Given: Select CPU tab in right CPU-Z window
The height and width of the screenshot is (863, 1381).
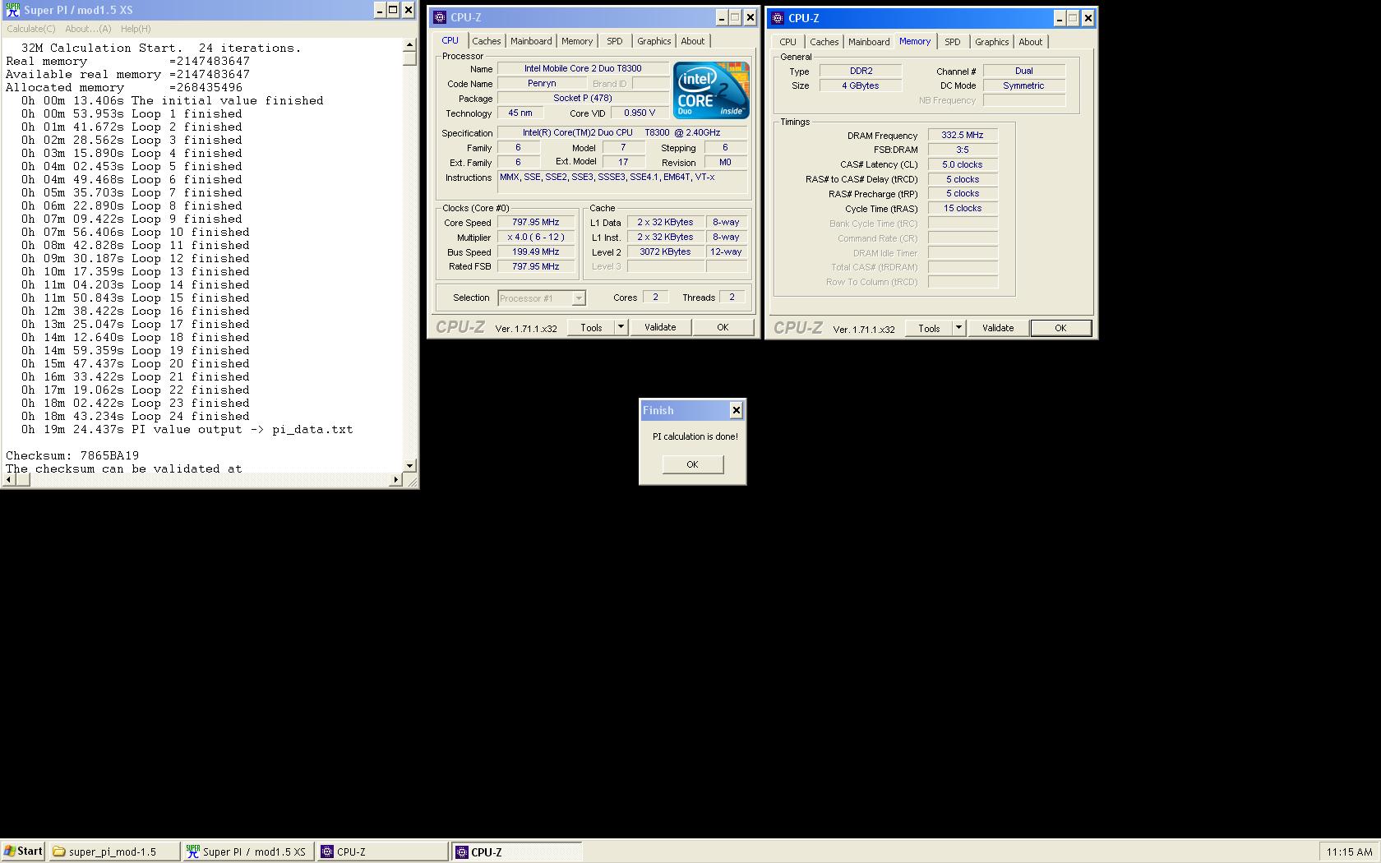Looking at the screenshot, I should point(787,42).
